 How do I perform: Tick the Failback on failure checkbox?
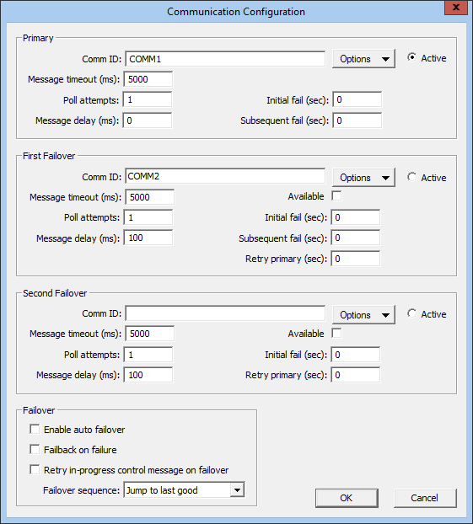[35, 450]
